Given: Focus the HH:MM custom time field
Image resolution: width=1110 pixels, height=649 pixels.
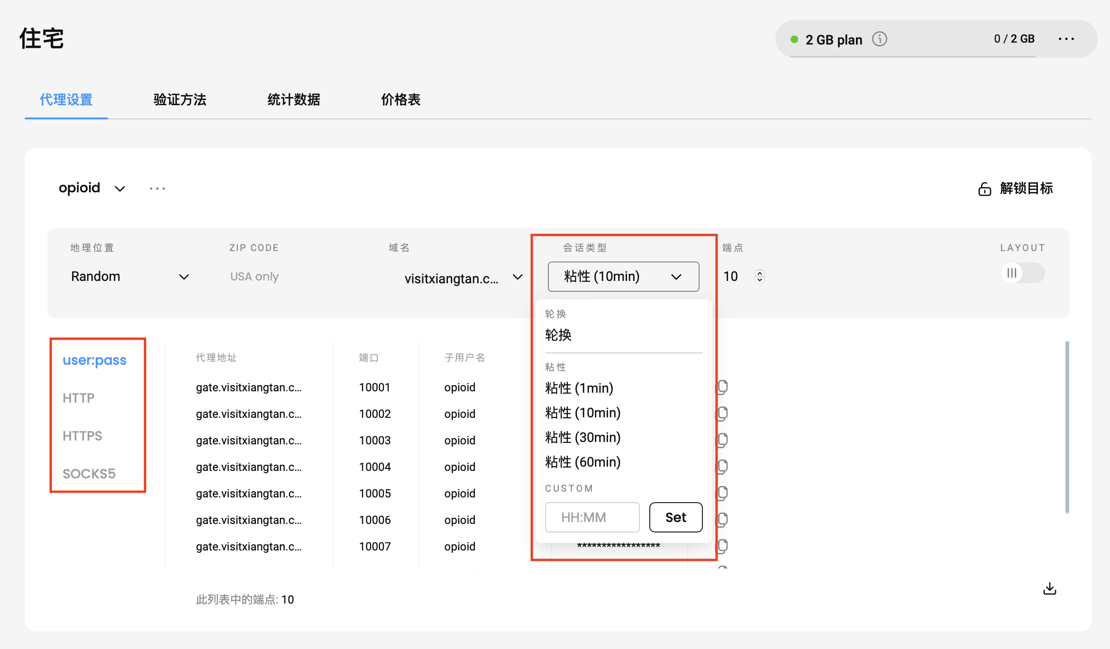Looking at the screenshot, I should (x=592, y=517).
